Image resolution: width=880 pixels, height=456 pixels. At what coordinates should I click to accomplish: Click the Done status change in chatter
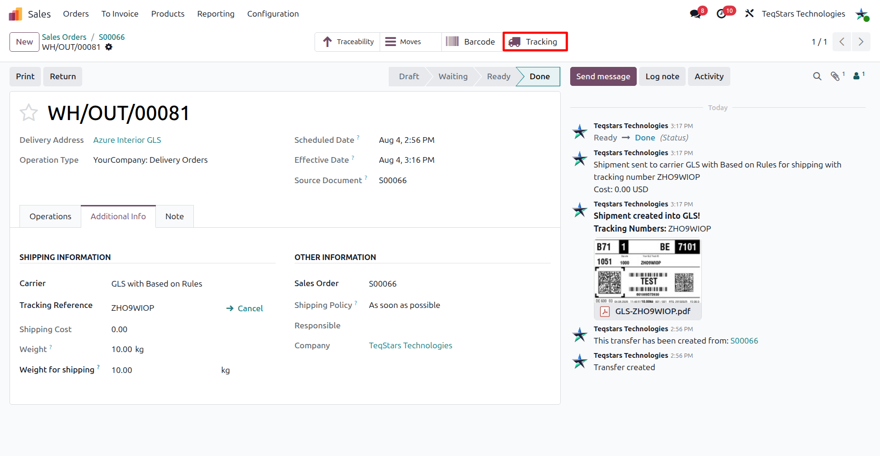[645, 138]
